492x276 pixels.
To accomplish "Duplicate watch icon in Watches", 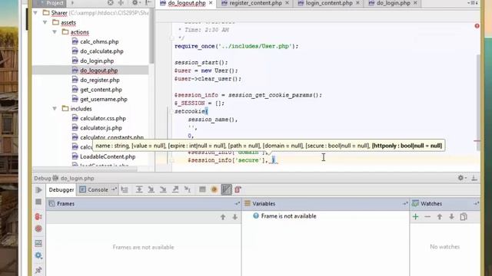I will pyautogui.click(x=464, y=216).
